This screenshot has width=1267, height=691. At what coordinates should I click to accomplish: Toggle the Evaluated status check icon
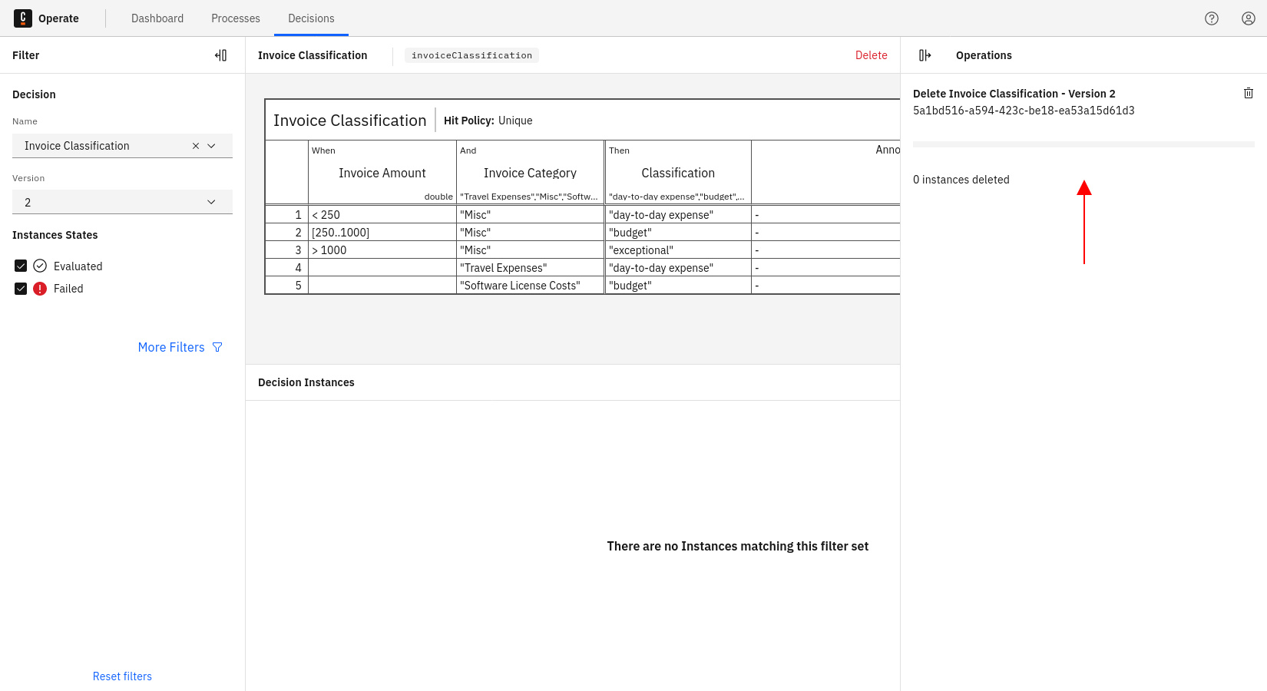pyautogui.click(x=39, y=266)
